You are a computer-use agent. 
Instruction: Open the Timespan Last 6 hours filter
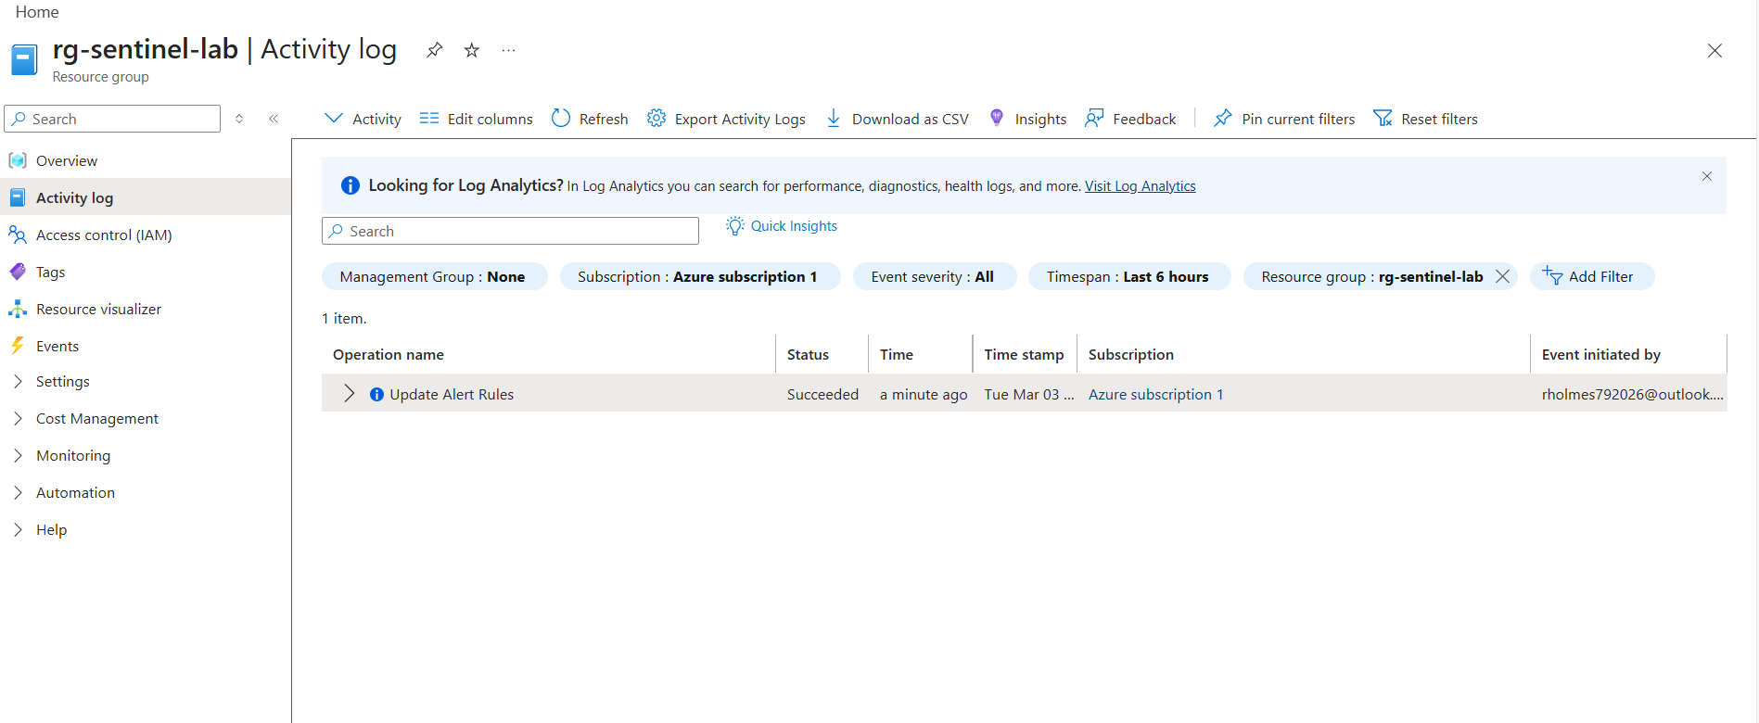1128,276
